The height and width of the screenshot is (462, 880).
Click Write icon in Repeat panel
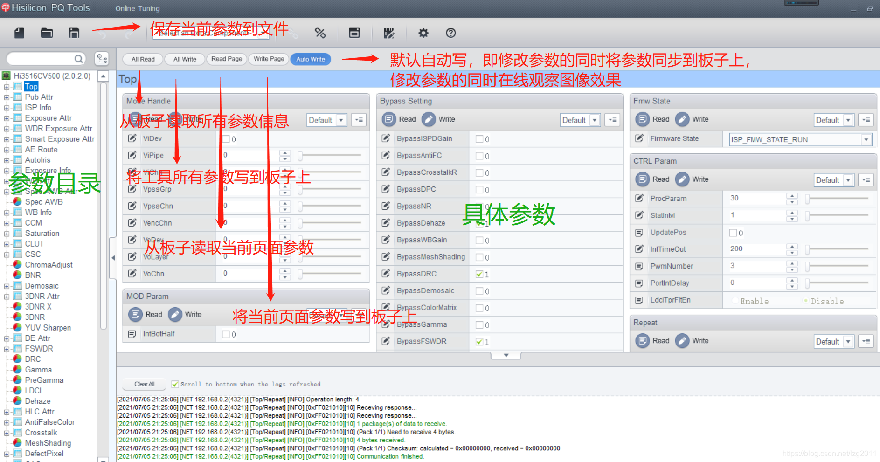coord(682,341)
